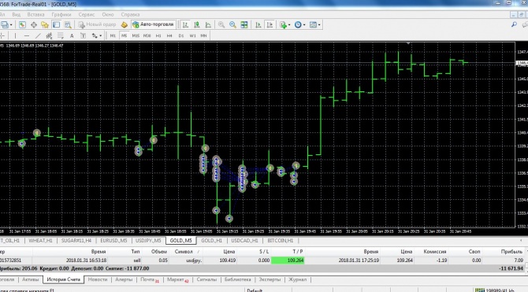Image resolution: width=528 pixels, height=292 pixels.
Task: Zoom out the chart with magnifier minus icon
Action: (232, 24)
